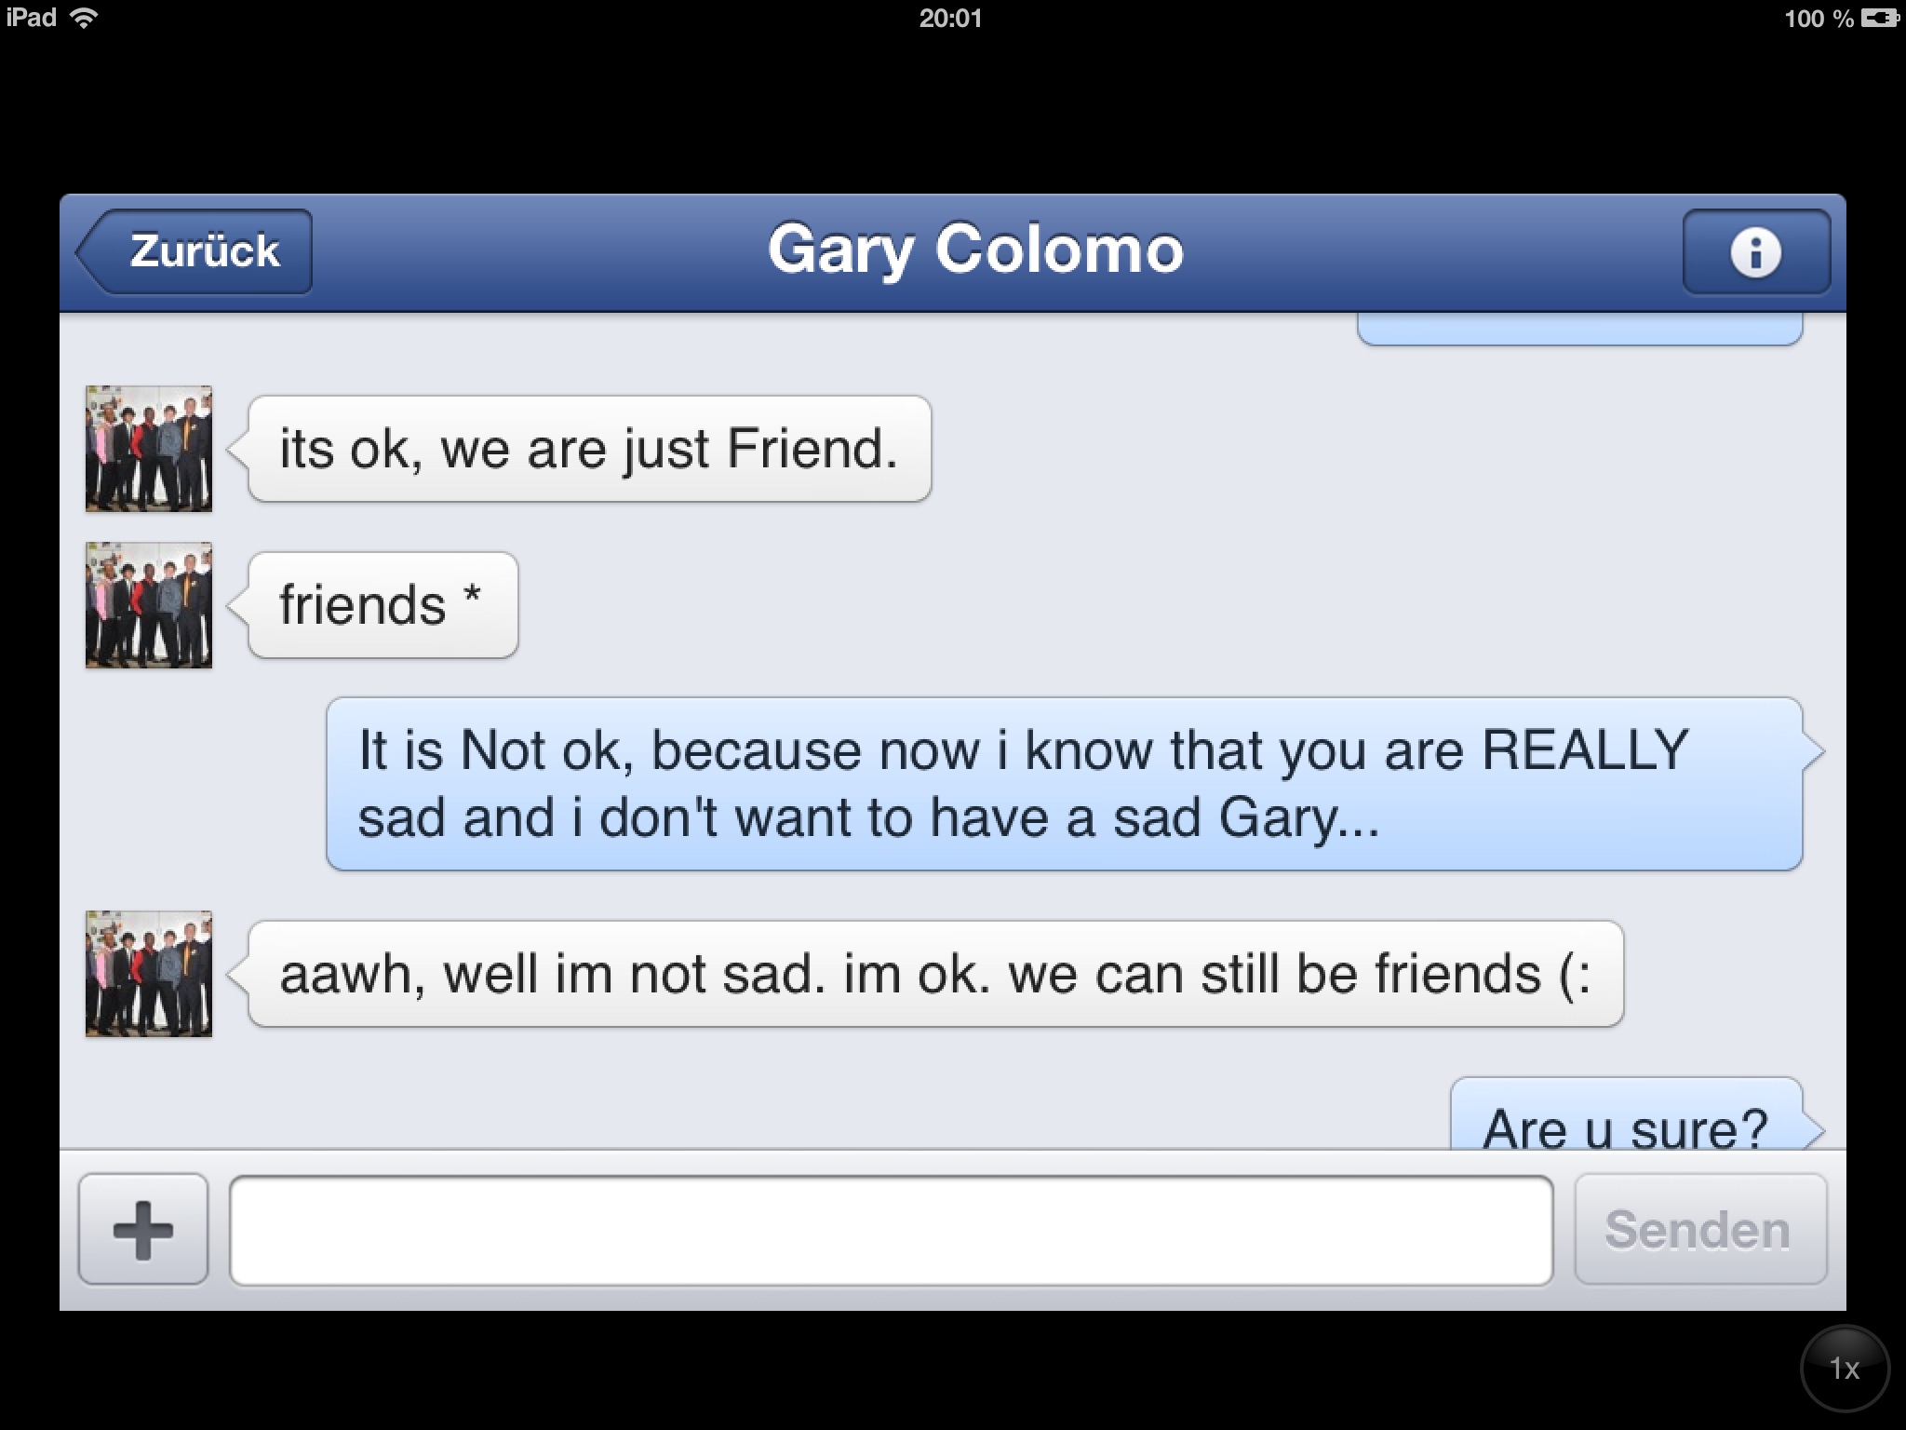
Task: Open conversation info icon
Action: click(1756, 251)
